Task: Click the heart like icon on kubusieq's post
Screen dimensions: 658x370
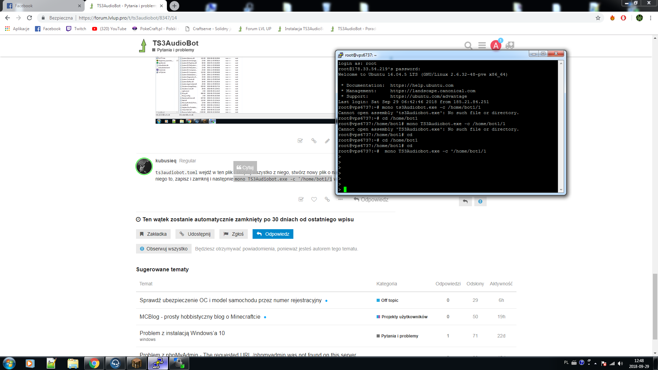Action: [314, 199]
